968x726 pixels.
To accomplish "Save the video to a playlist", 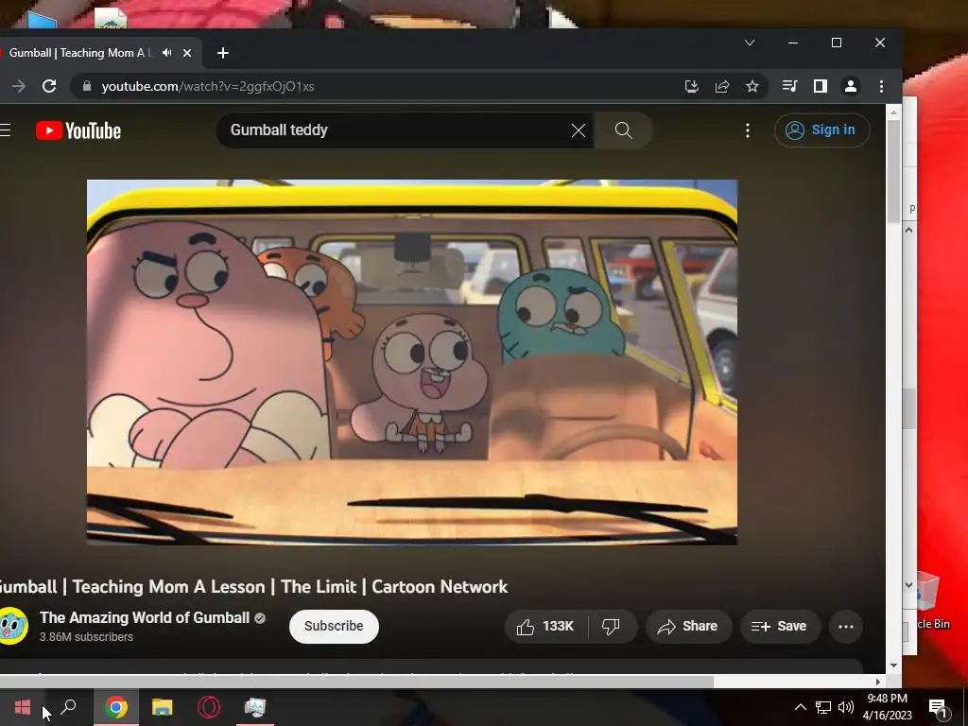I will tap(779, 627).
